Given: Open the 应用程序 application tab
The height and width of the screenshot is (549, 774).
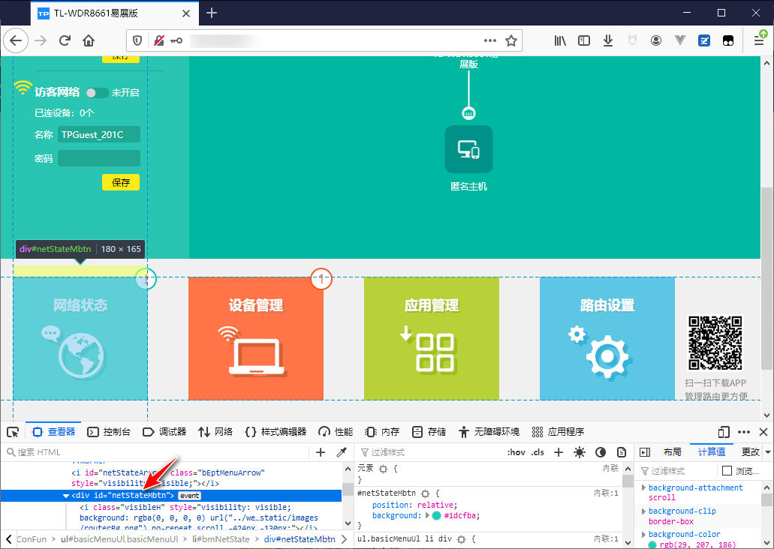Looking at the screenshot, I should [x=559, y=432].
